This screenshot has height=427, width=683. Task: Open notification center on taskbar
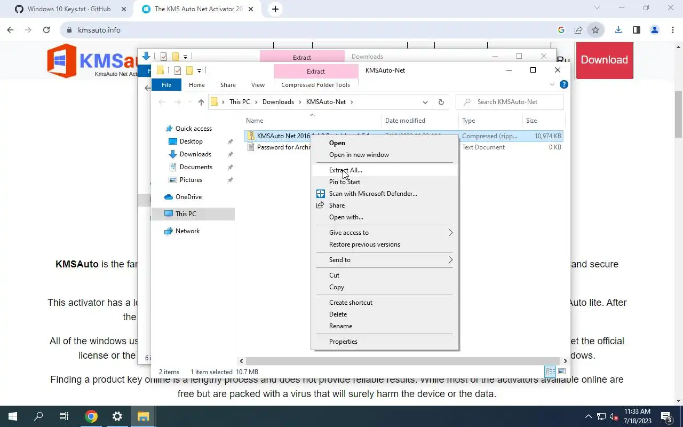point(666,416)
